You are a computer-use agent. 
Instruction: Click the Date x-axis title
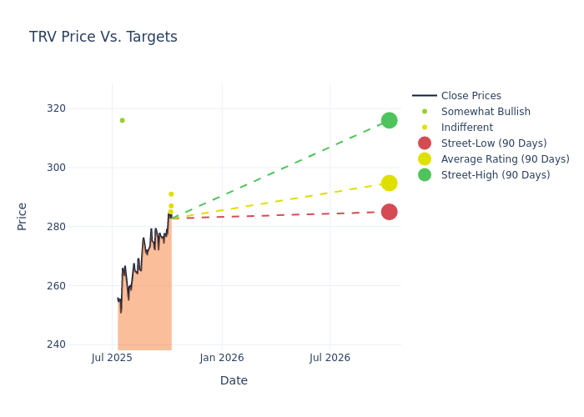234,380
